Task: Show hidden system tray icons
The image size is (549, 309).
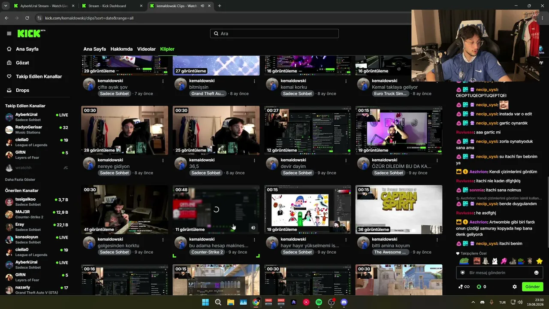Action: click(x=474, y=302)
